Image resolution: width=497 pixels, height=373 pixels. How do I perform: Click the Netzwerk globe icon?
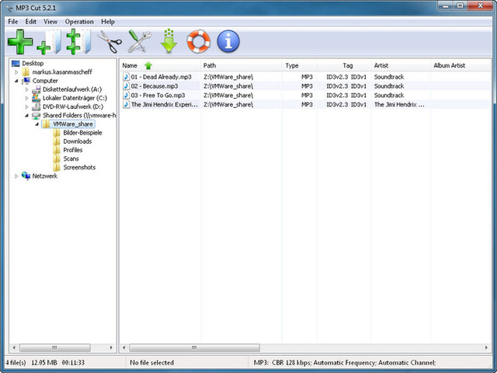(x=26, y=176)
